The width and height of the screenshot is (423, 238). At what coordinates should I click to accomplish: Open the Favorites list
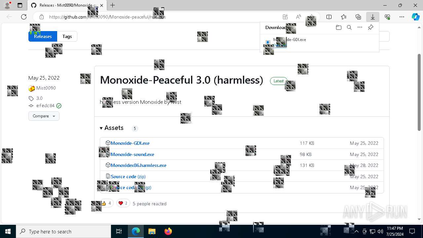point(344,17)
